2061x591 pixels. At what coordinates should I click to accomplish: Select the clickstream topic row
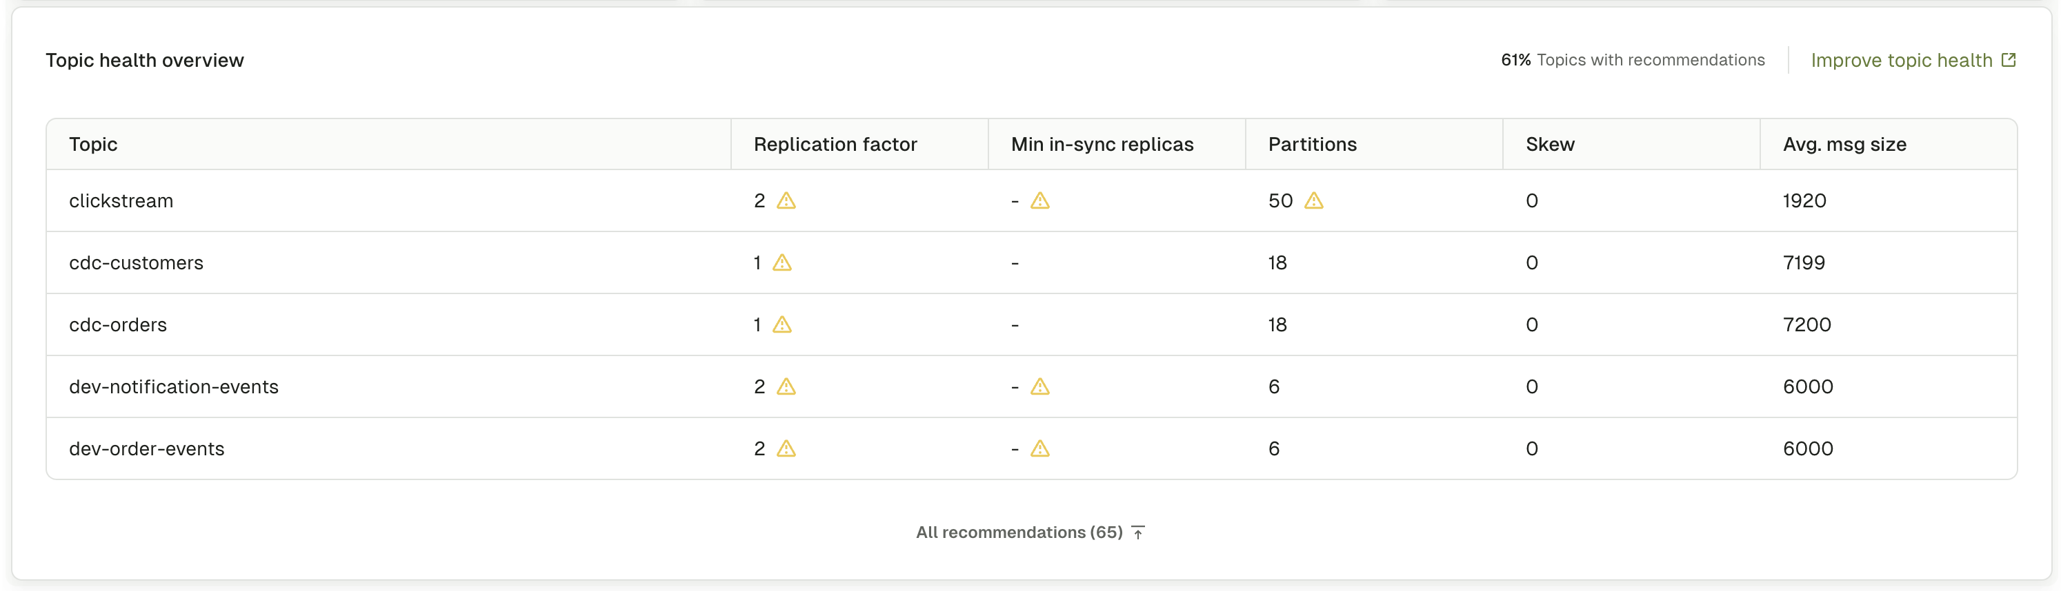(x=320, y=201)
